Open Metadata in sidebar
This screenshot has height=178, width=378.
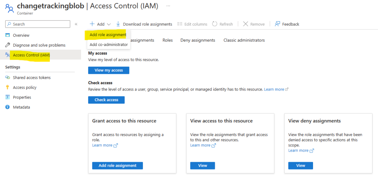tap(21, 107)
